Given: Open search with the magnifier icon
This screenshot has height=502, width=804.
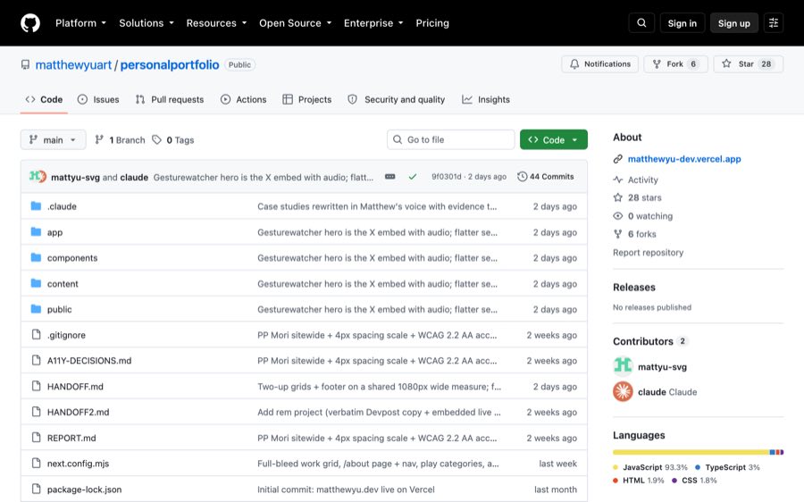Looking at the screenshot, I should click(x=641, y=23).
